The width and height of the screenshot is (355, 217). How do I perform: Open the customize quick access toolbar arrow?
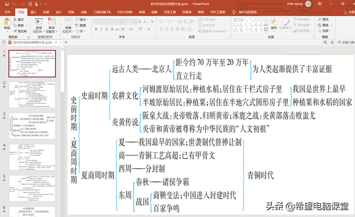[x=45, y=4]
